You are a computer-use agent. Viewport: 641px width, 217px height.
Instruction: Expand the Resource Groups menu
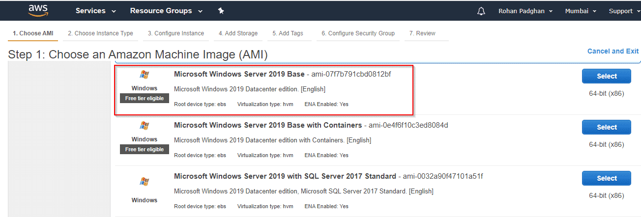166,11
